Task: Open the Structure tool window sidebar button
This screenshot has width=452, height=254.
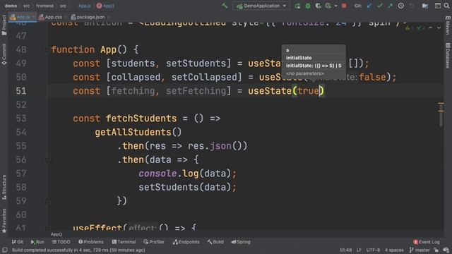Action: [x=4, y=187]
